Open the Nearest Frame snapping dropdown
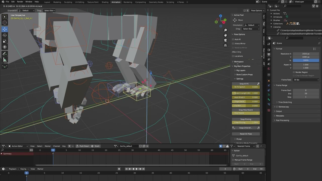Viewport: 322px width, 181px height. (x=246, y=146)
